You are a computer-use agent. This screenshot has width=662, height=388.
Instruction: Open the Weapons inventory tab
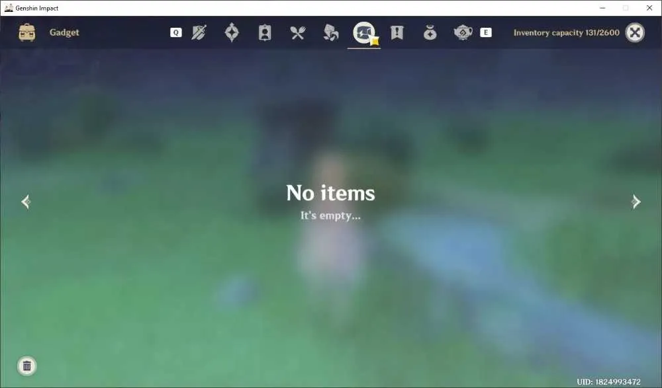[x=199, y=32]
